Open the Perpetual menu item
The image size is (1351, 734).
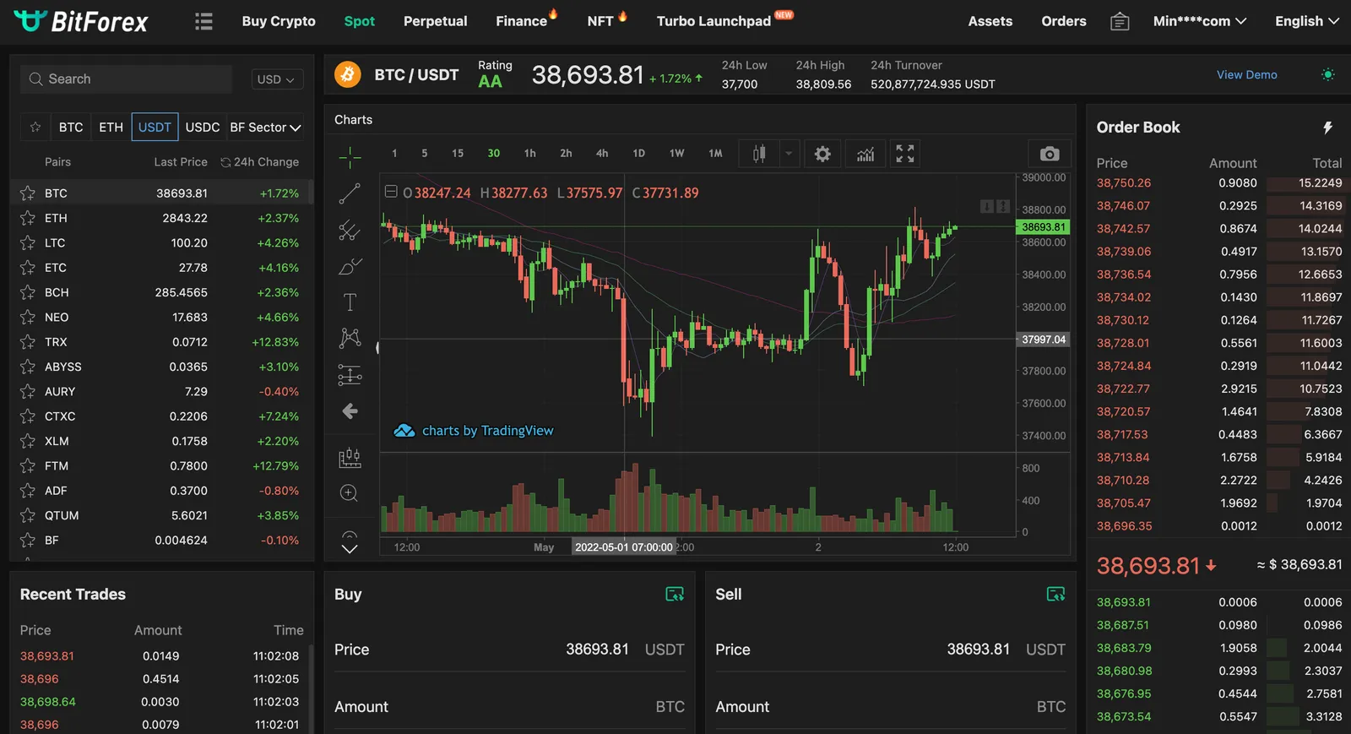[435, 21]
